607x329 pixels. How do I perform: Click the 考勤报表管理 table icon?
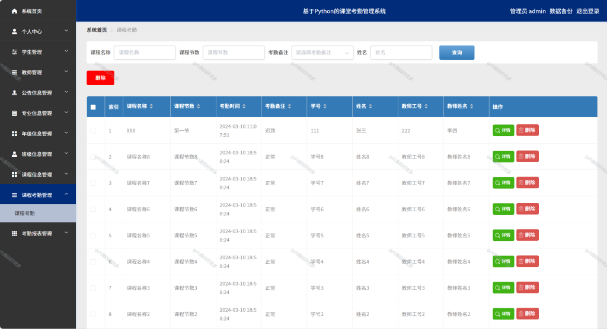pyautogui.click(x=14, y=234)
